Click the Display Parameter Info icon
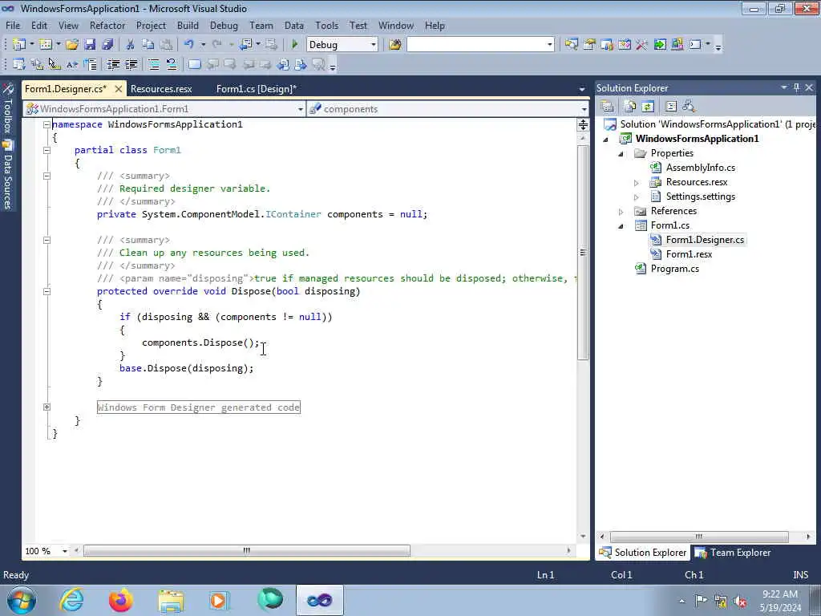The width and height of the screenshot is (821, 616). [x=37, y=64]
